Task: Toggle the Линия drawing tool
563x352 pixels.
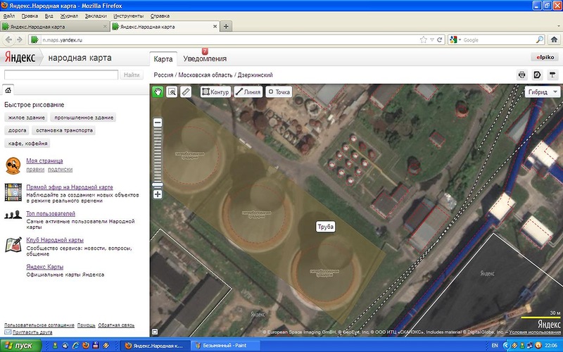Action: (248, 92)
